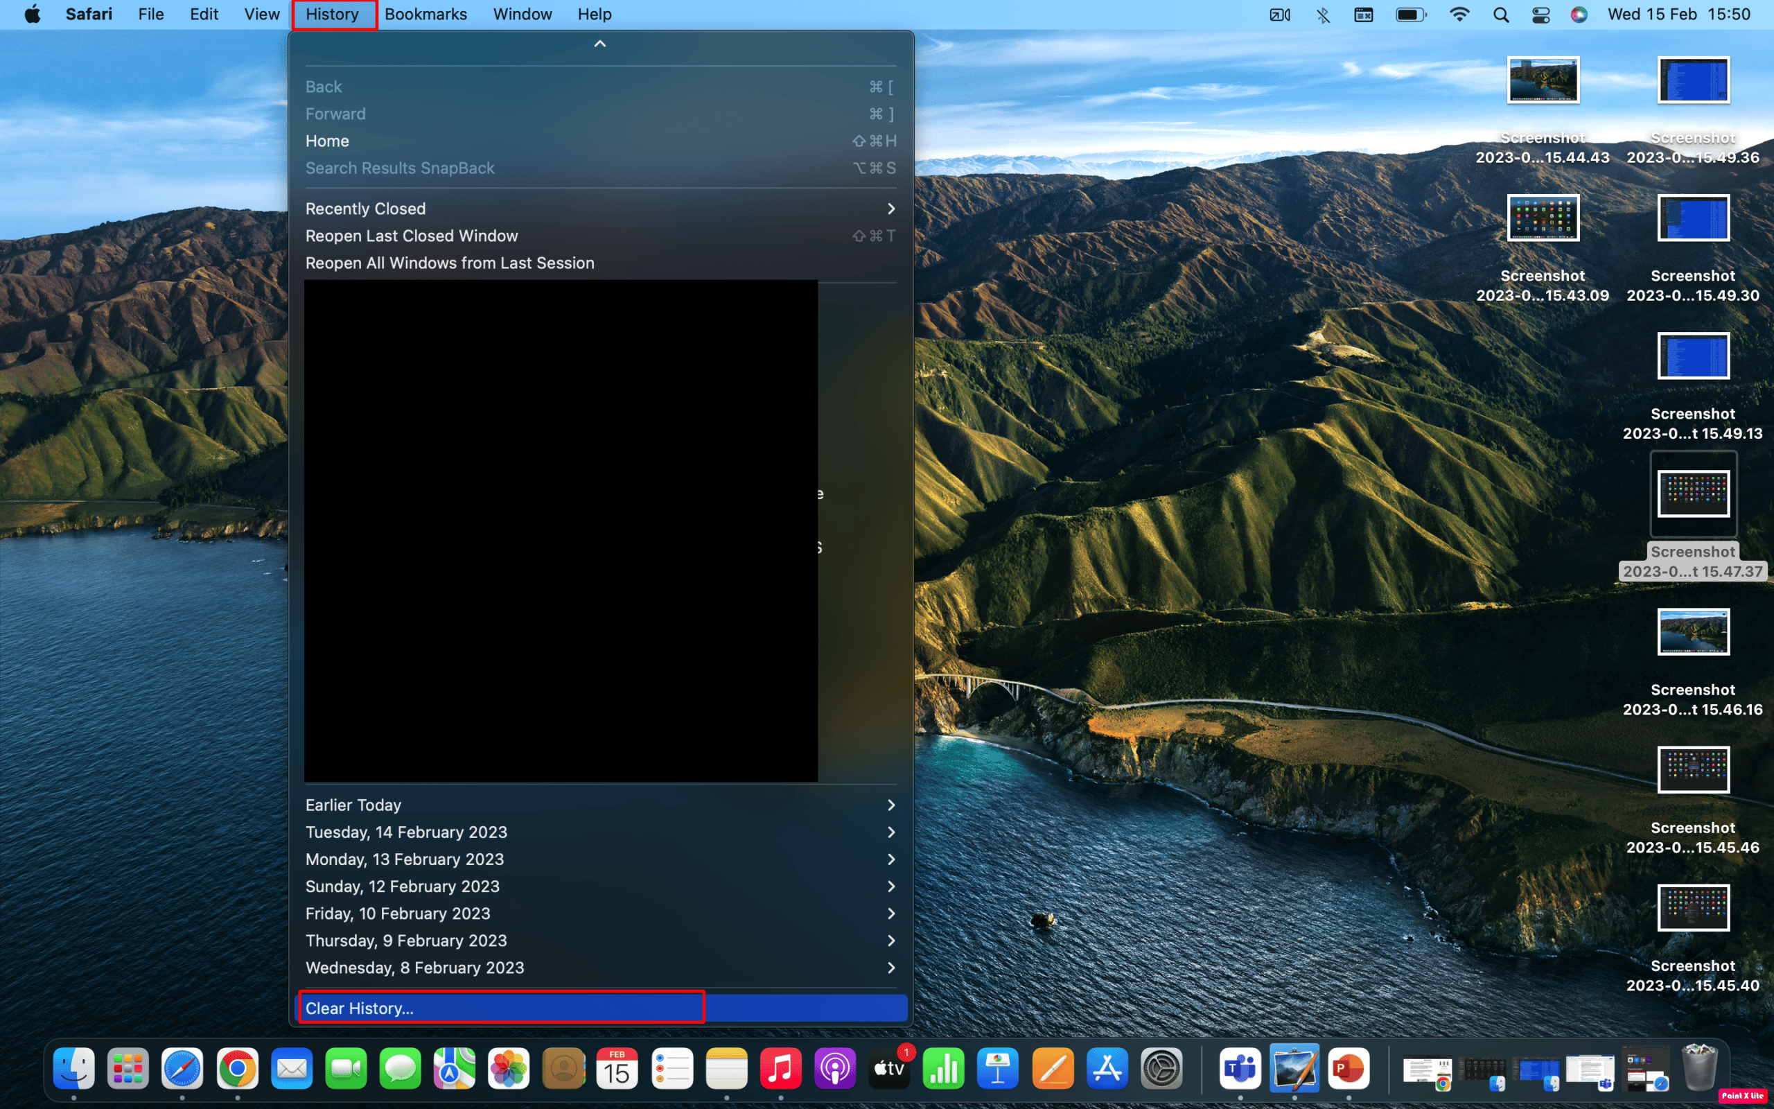Expand Earlier Today history submenu
Image resolution: width=1774 pixels, height=1109 pixels.
[x=599, y=805]
